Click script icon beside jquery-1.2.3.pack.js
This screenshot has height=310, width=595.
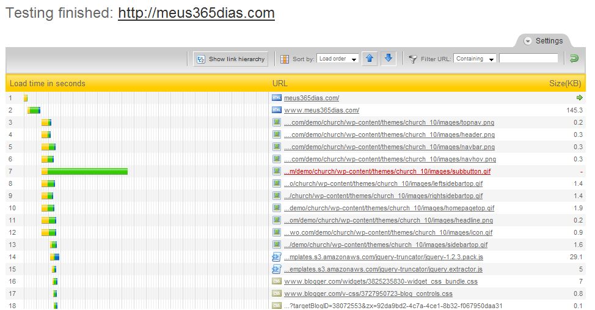[x=277, y=257]
